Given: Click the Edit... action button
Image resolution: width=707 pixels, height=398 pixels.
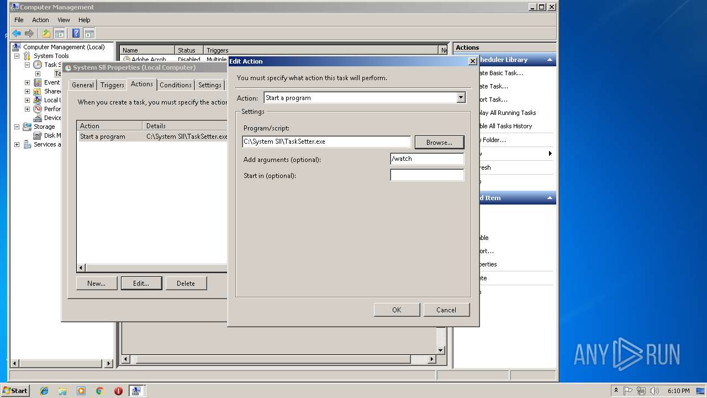Looking at the screenshot, I should pyautogui.click(x=141, y=283).
